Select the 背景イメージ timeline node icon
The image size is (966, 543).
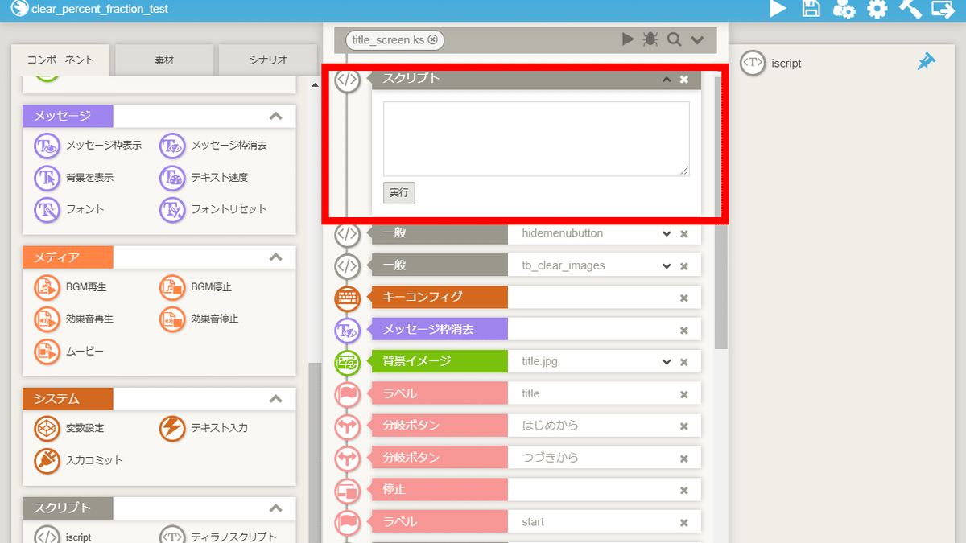(x=347, y=362)
